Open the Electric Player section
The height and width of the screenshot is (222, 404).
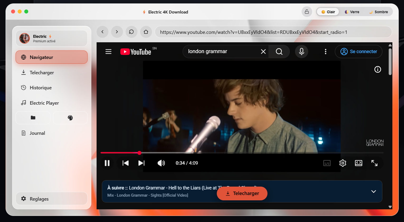click(51, 103)
